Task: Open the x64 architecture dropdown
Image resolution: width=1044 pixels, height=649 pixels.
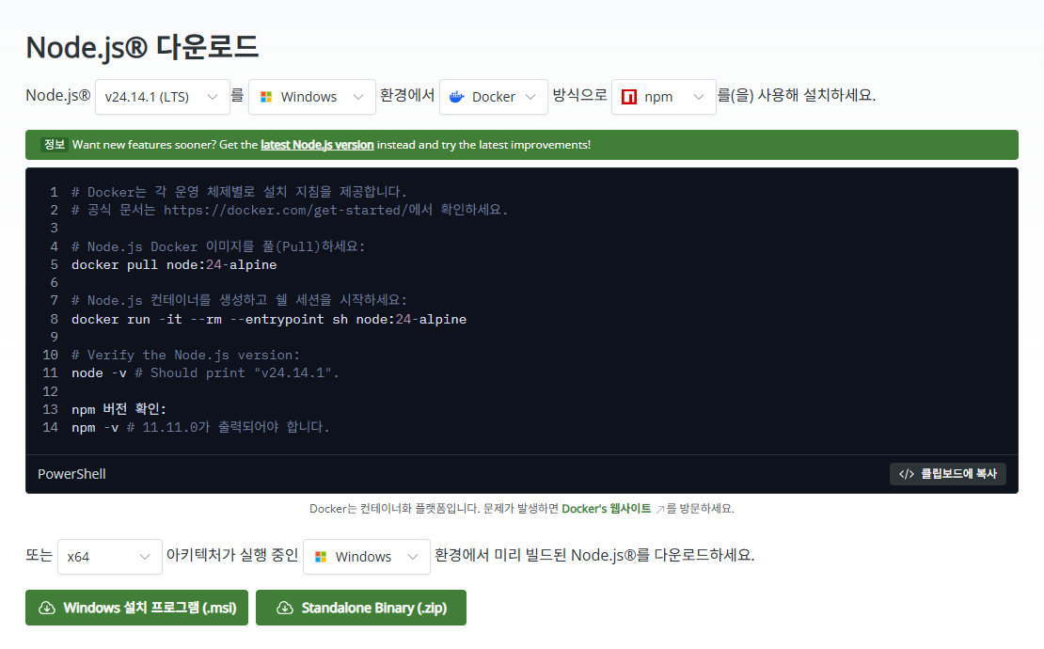Action: click(x=109, y=556)
